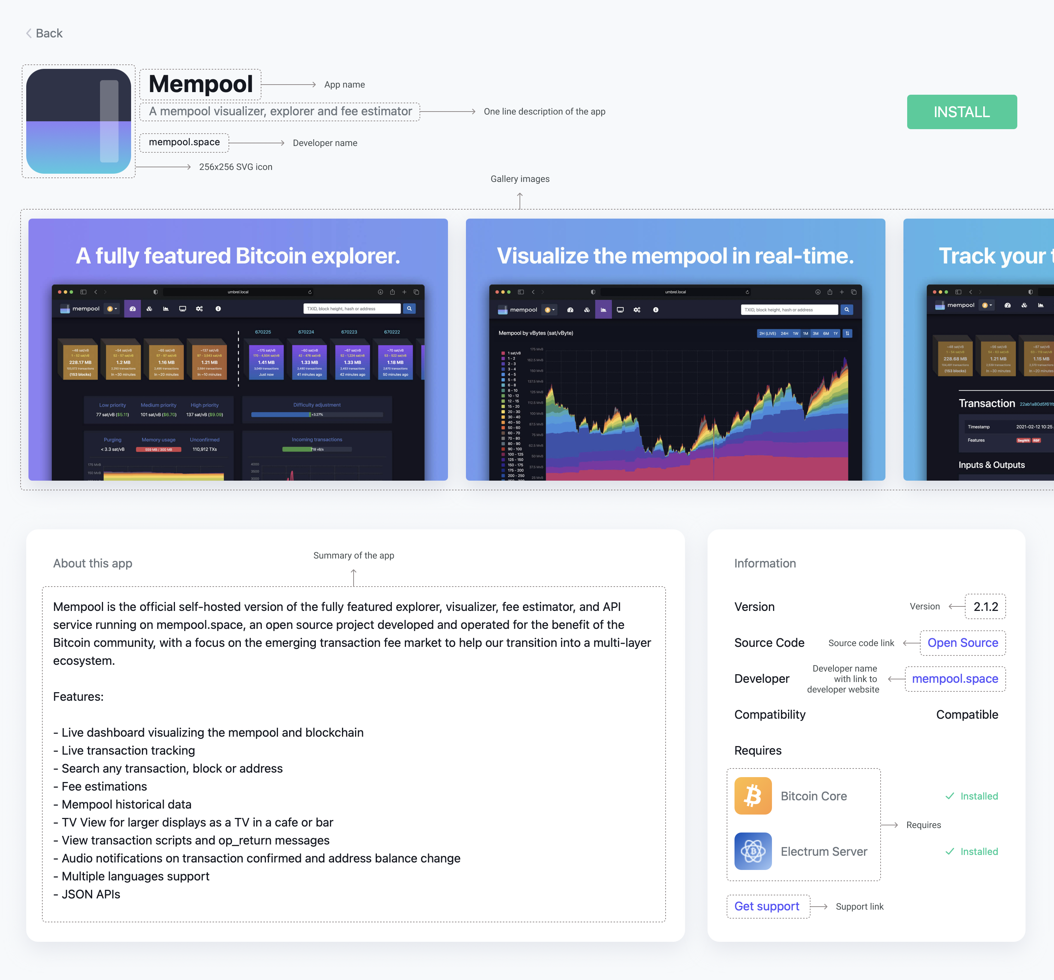Click the Open Source source code link
The height and width of the screenshot is (980, 1054).
[x=963, y=642]
